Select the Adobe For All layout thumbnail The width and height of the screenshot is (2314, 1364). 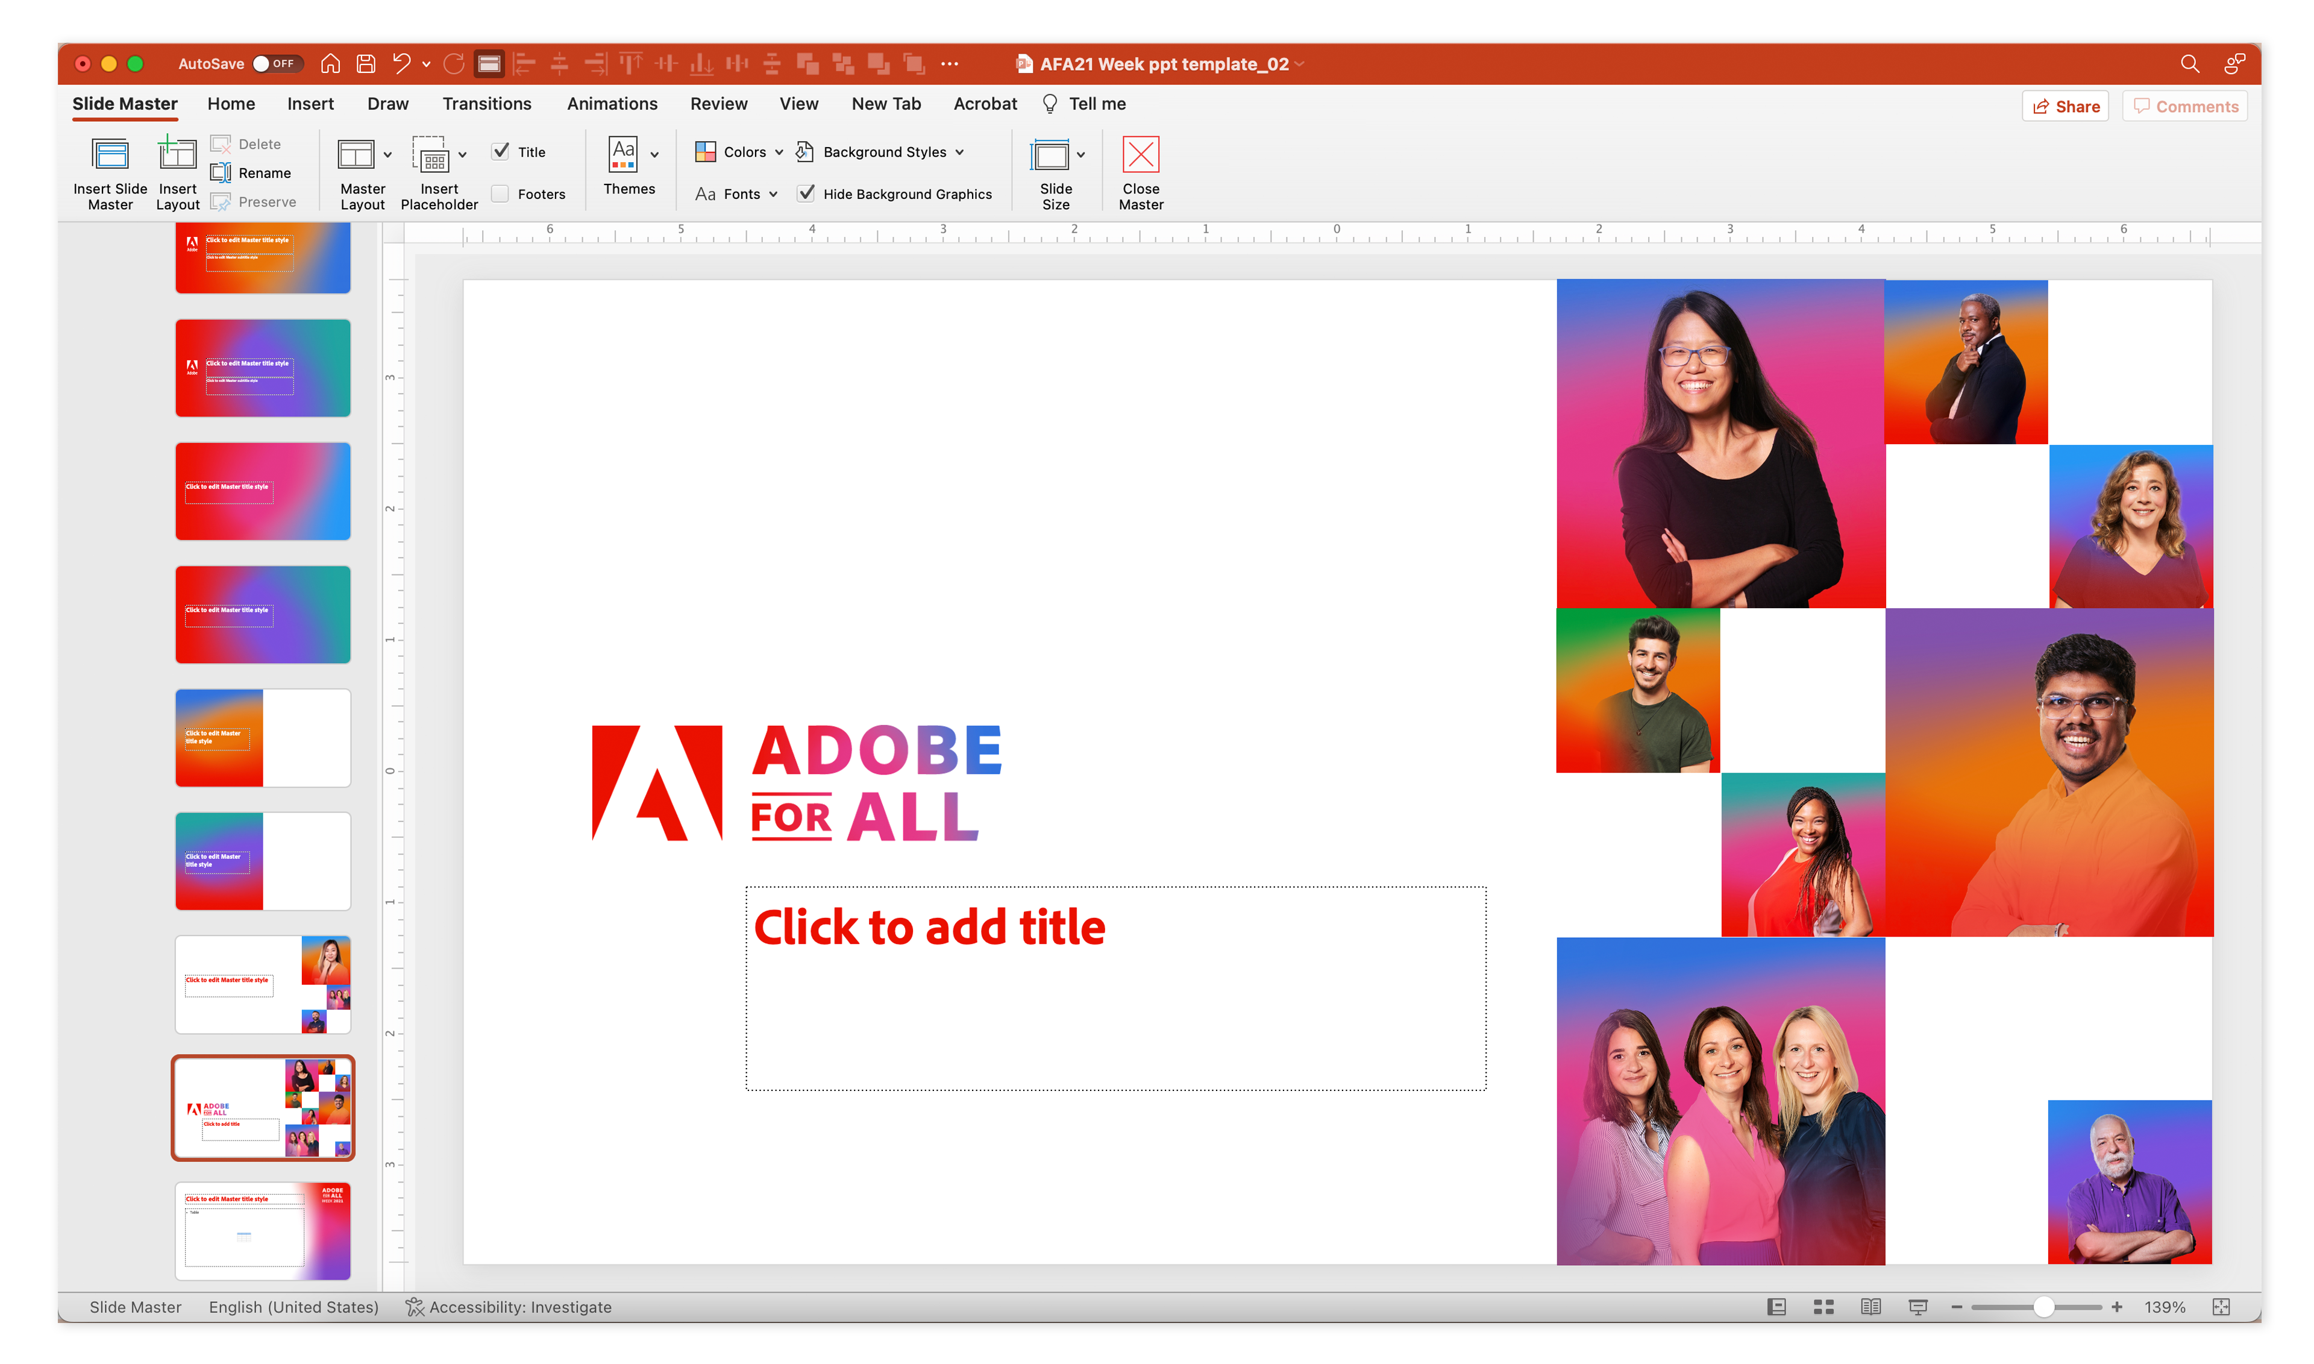[263, 1108]
